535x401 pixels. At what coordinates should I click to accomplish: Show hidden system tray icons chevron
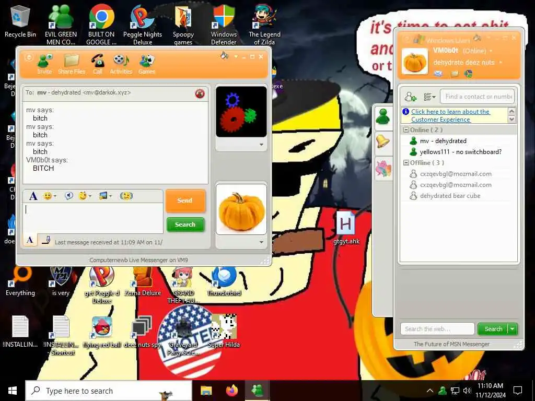pyautogui.click(x=430, y=391)
